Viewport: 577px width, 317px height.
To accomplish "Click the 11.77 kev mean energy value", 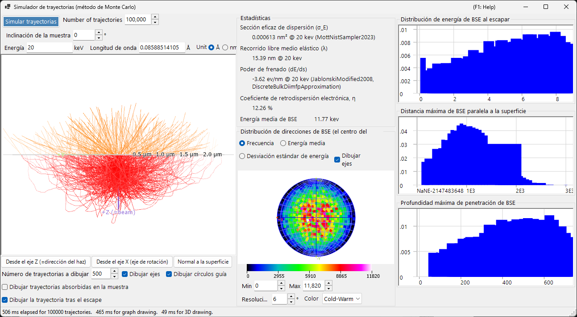I will pos(326,119).
